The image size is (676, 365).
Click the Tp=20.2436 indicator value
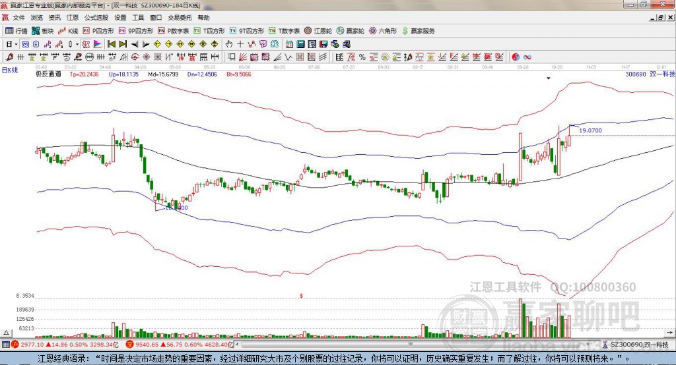tap(84, 74)
